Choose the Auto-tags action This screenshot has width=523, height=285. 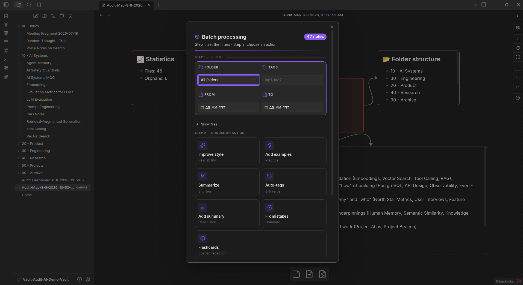click(294, 183)
